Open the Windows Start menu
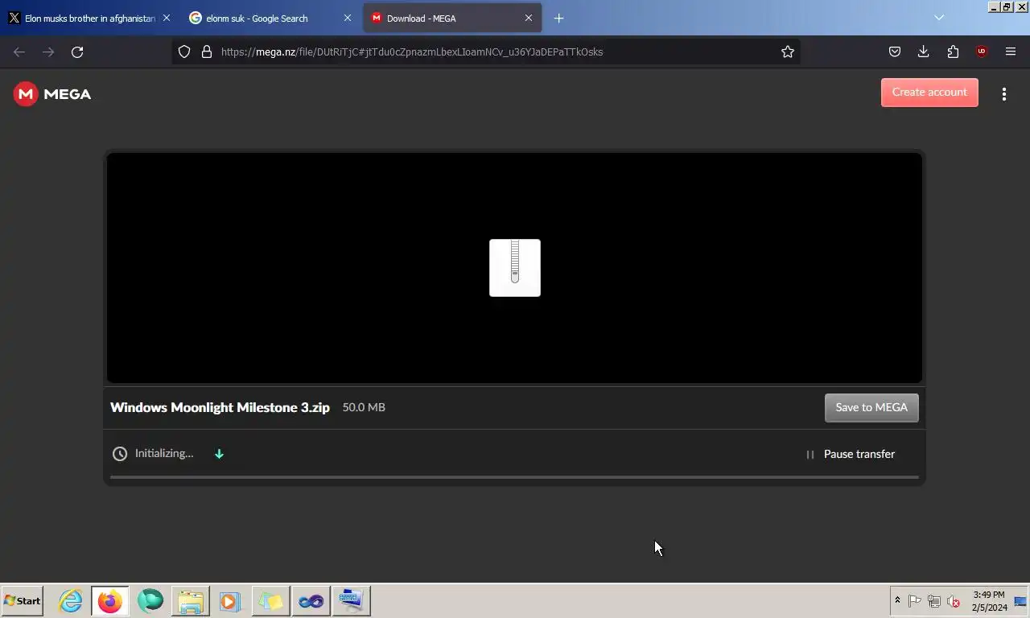This screenshot has width=1030, height=618. (23, 601)
